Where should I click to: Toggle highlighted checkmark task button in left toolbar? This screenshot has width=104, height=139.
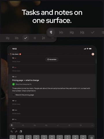26,38
